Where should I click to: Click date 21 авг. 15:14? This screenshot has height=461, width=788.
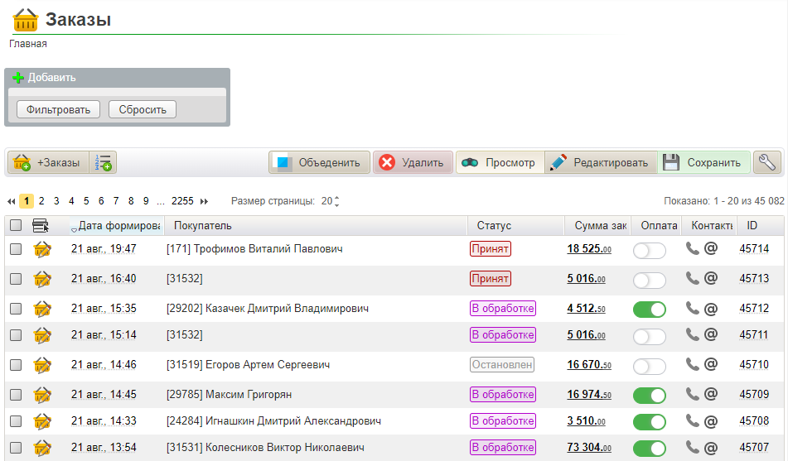104,334
